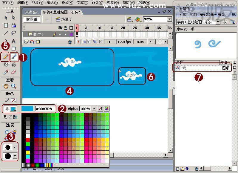
Task: Choose the Eyedropper tool
Action: (6, 72)
